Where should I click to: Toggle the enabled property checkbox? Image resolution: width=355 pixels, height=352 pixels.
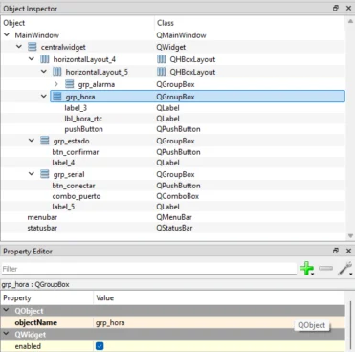(100, 346)
